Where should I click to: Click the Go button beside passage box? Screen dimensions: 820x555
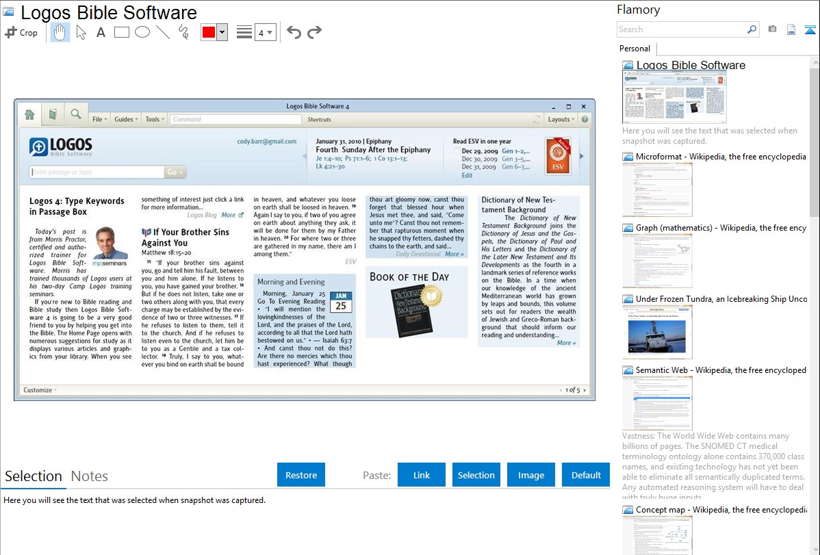pyautogui.click(x=175, y=172)
